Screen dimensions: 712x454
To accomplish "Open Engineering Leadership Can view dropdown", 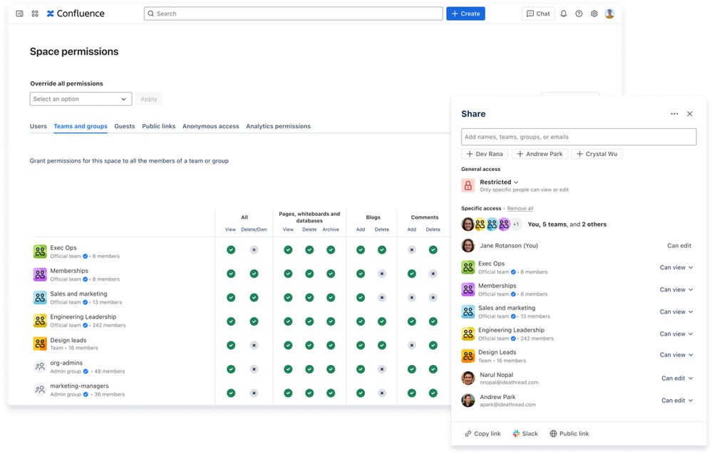I will pos(676,334).
